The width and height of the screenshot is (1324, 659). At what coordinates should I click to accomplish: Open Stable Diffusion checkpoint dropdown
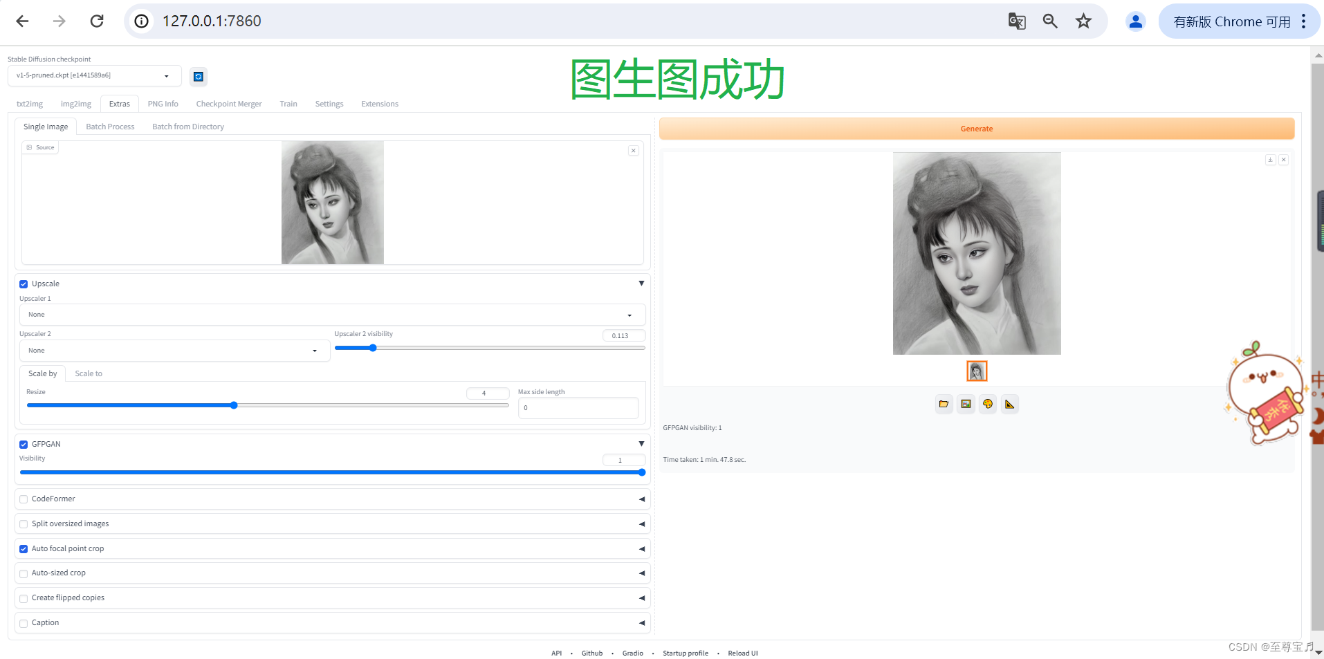click(x=94, y=75)
